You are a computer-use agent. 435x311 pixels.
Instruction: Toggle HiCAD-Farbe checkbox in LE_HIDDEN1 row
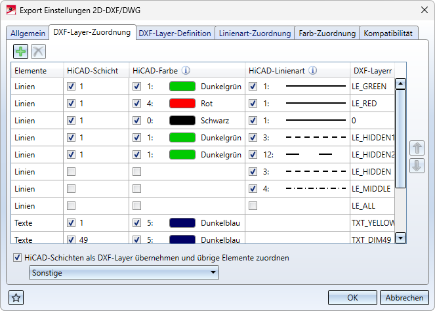136,138
